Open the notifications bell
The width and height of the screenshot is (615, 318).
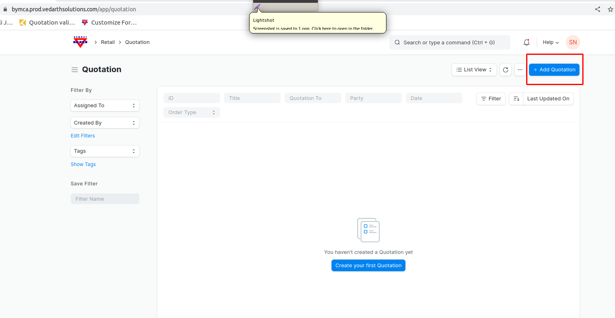(526, 42)
